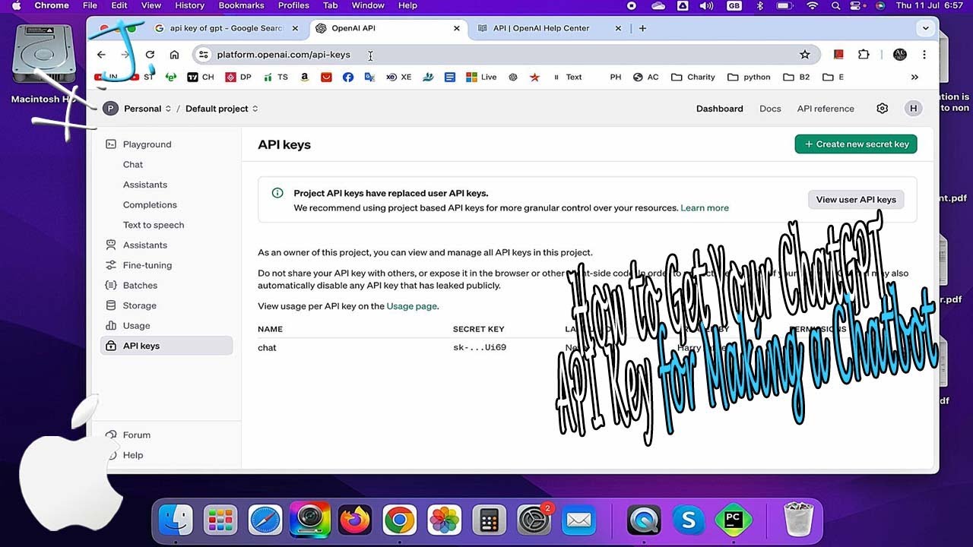This screenshot has width=973, height=547.
Task: Open PyCharm from the Dock
Action: click(734, 520)
